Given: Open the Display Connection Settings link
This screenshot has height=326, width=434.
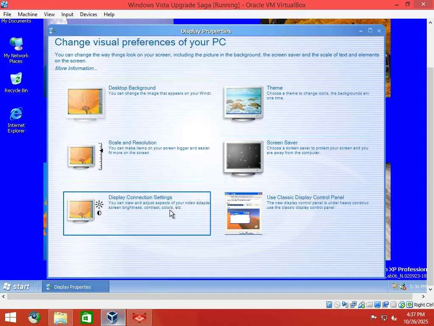Looking at the screenshot, I should (x=140, y=197).
